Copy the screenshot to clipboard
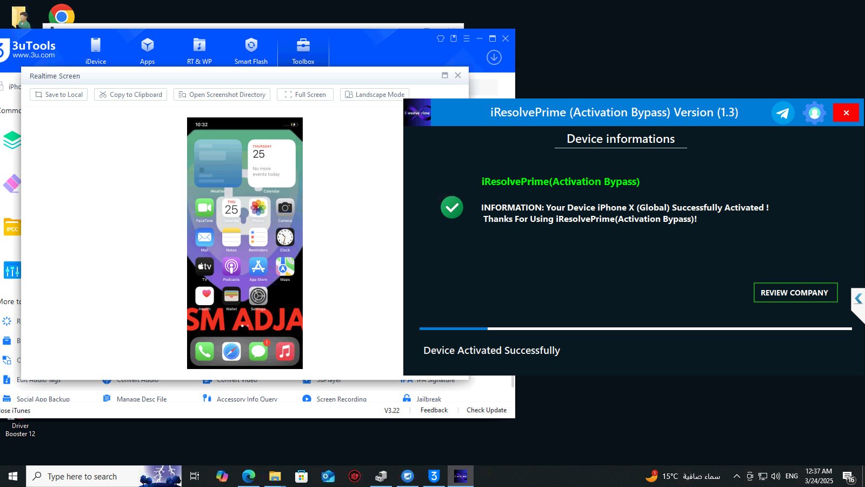The image size is (865, 487). (x=131, y=95)
